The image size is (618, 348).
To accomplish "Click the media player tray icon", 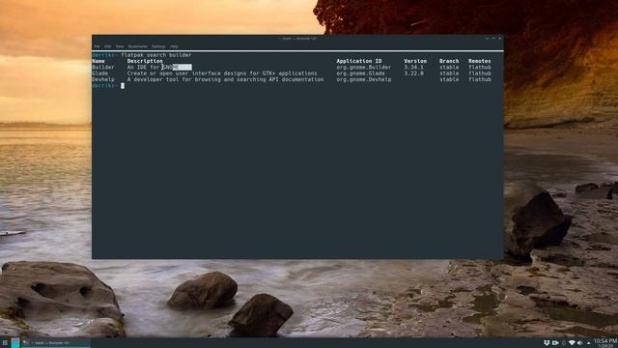I will coord(555,343).
